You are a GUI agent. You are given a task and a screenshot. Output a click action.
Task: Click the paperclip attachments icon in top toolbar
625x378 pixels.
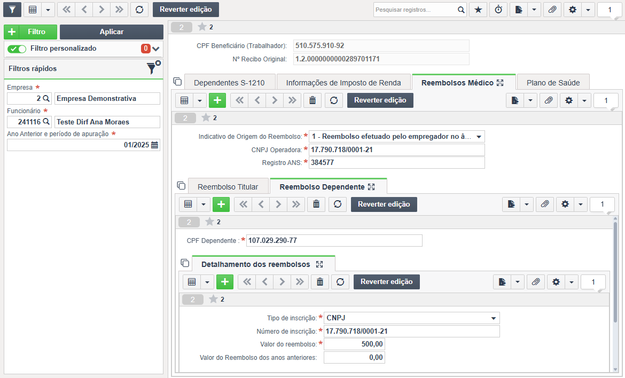[x=552, y=10]
